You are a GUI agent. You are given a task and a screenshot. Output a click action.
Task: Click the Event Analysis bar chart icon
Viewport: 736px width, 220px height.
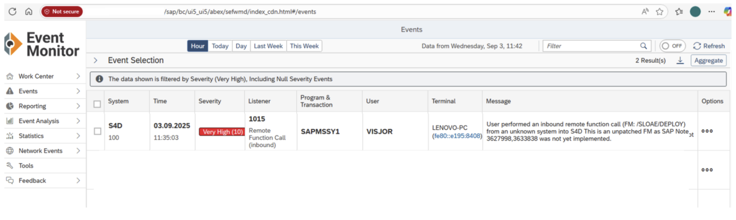10,121
